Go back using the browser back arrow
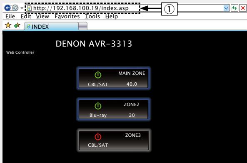 point(7,8)
